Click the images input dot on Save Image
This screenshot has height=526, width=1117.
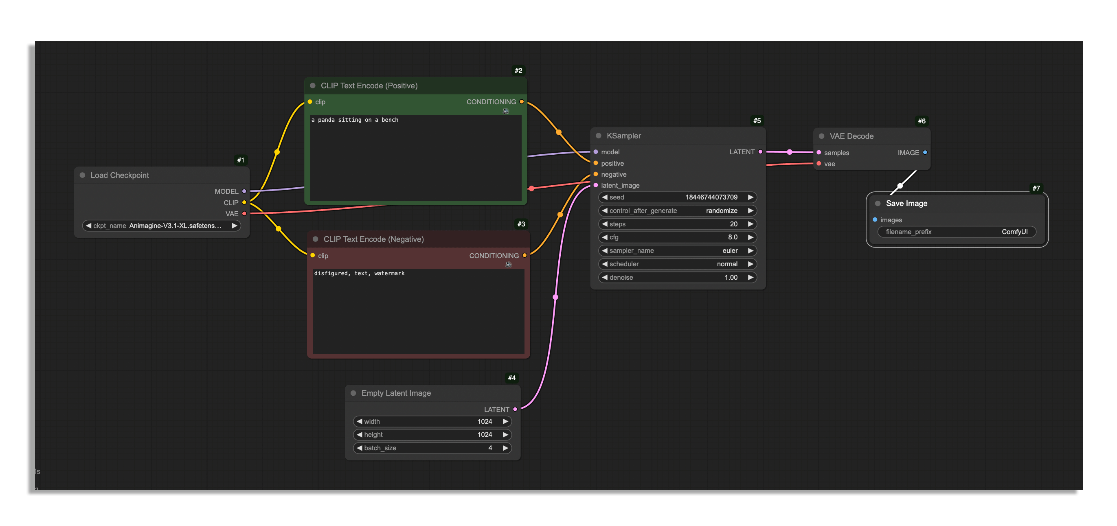(875, 220)
